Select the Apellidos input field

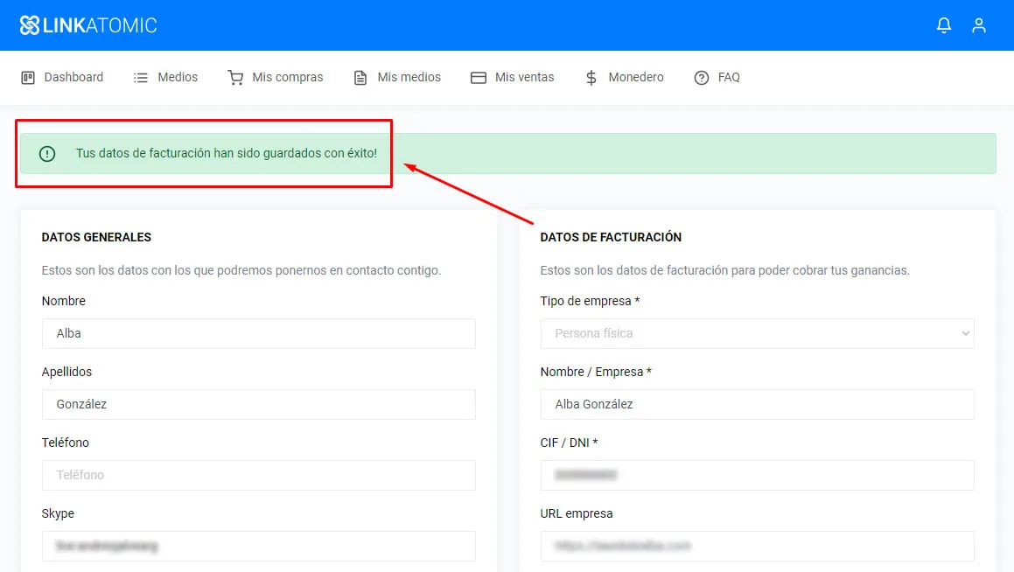(258, 404)
